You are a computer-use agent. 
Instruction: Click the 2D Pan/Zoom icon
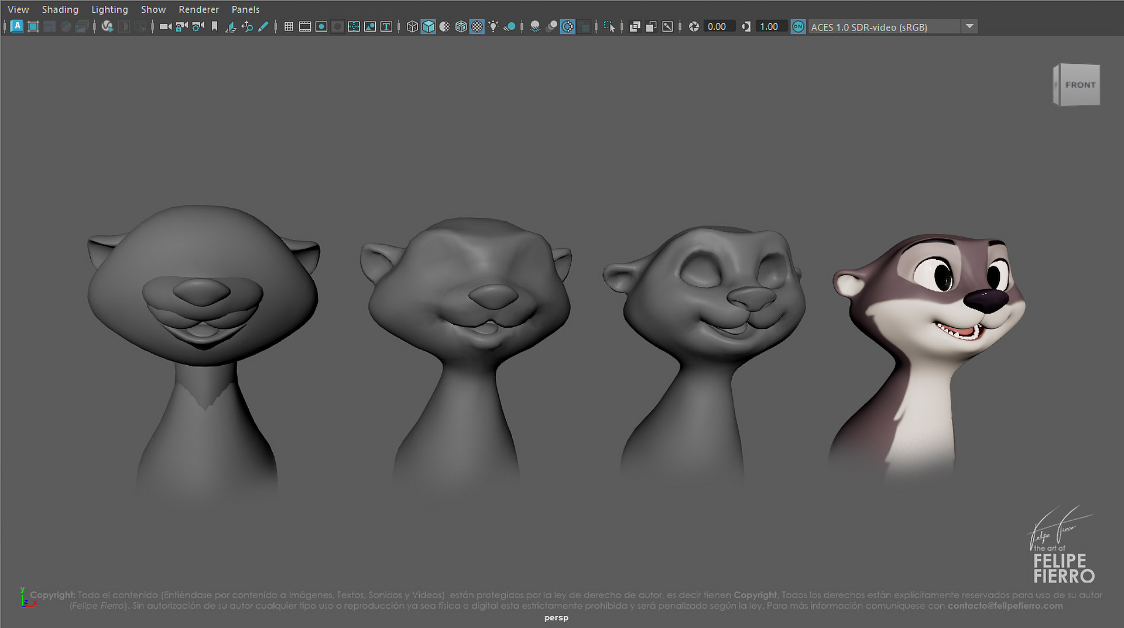point(247,26)
